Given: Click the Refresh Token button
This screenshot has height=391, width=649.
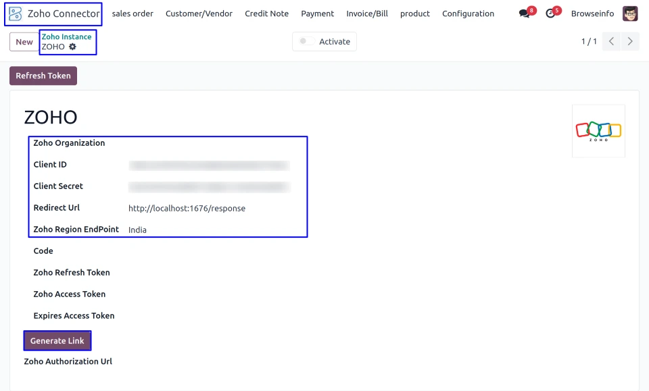Looking at the screenshot, I should click(43, 76).
